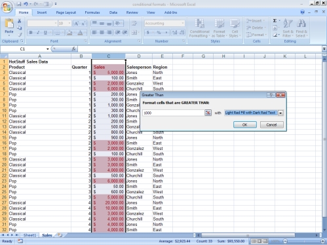Click the Decrease Decimal icon
The image size is (327, 245).
tap(182, 33)
